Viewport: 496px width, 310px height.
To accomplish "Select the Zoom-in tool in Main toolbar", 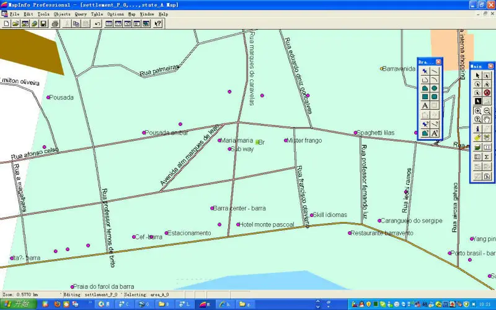I will pyautogui.click(x=478, y=110).
